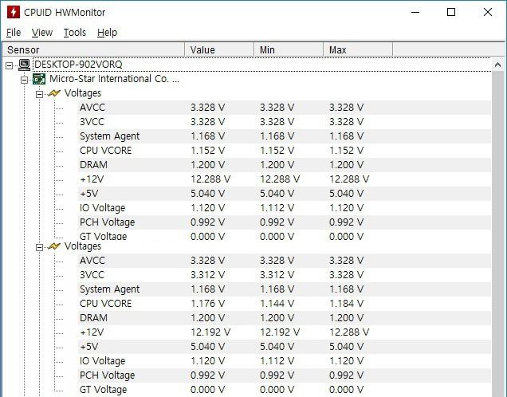Image resolution: width=507 pixels, height=397 pixels.
Task: Click 1.176 V CPU VCORE value
Action: [207, 304]
